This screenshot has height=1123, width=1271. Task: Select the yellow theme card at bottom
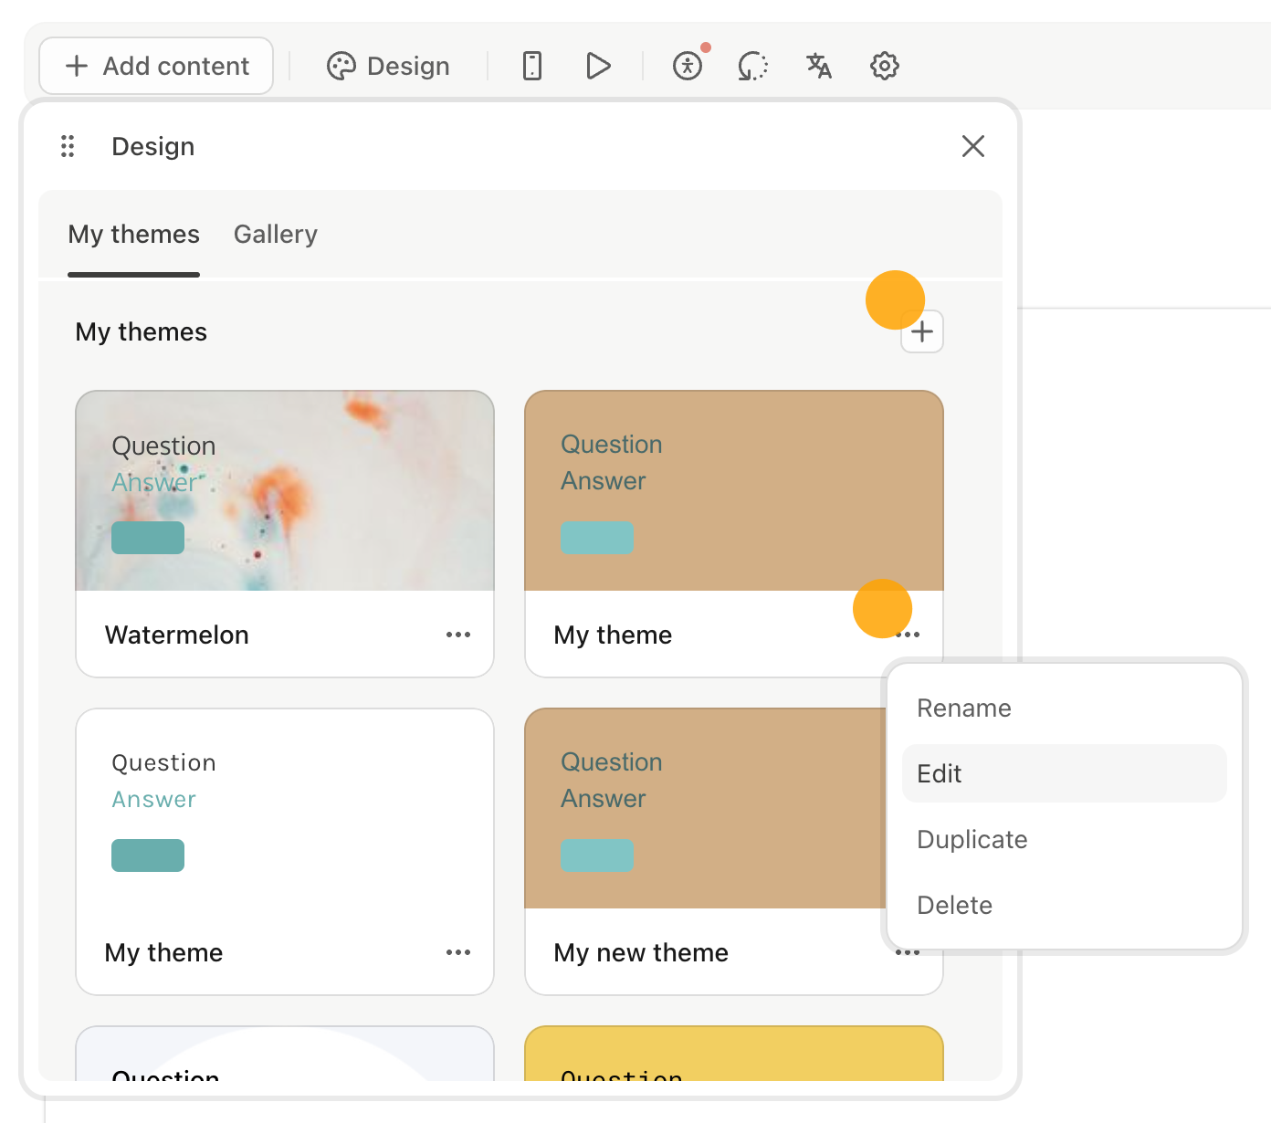point(734,1054)
